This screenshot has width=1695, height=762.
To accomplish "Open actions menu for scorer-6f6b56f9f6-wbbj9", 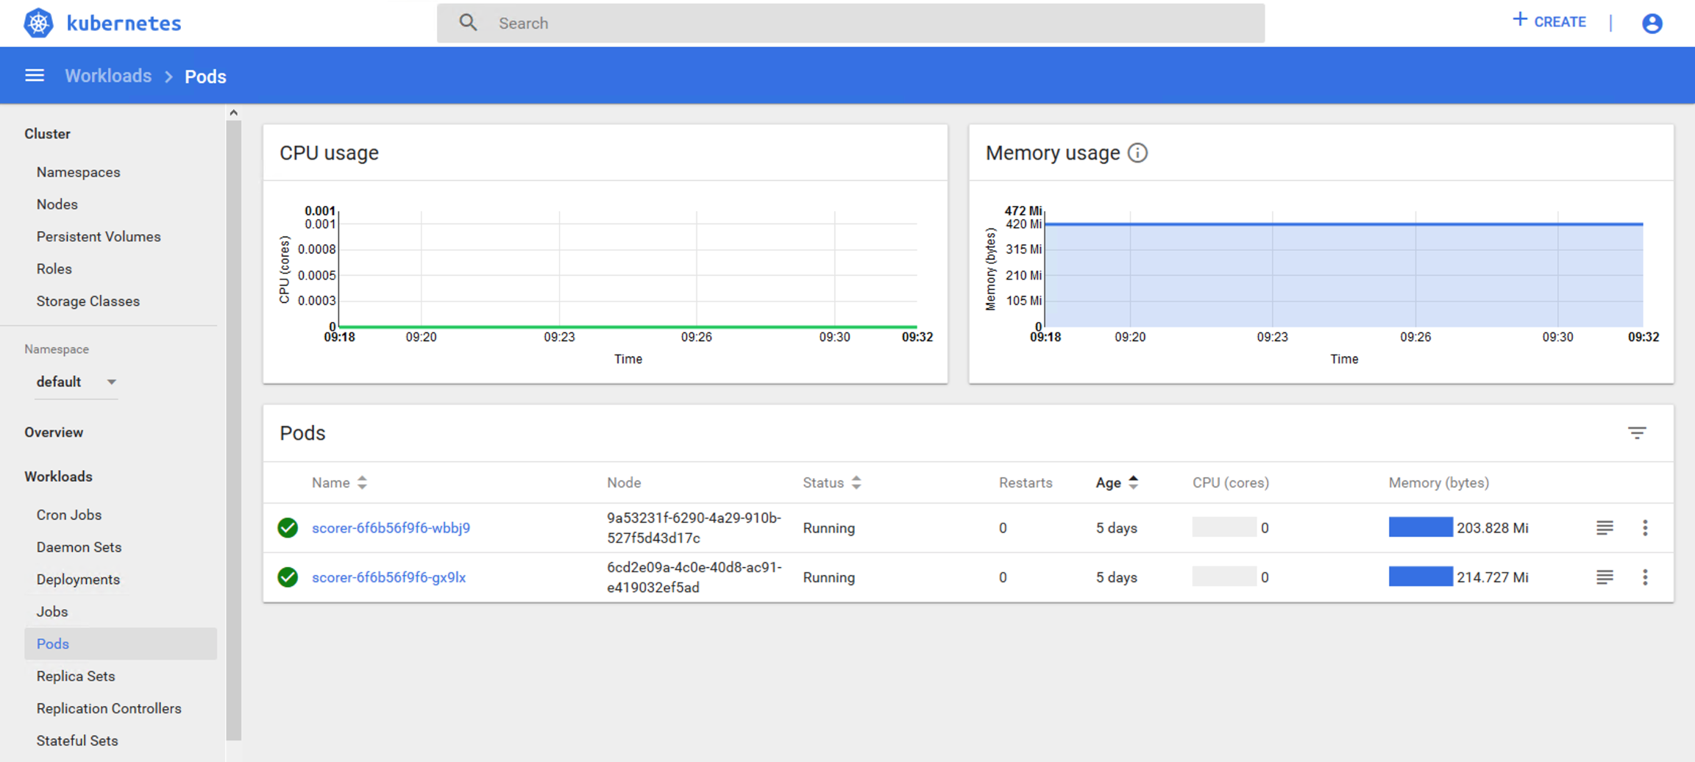I will [1645, 528].
